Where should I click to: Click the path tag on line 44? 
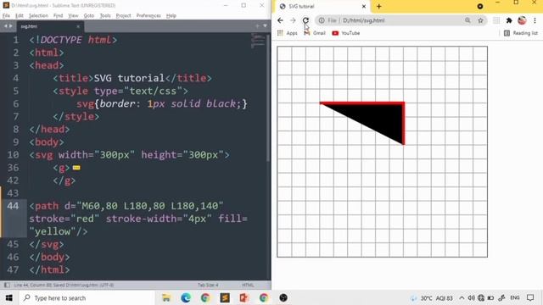click(x=47, y=206)
